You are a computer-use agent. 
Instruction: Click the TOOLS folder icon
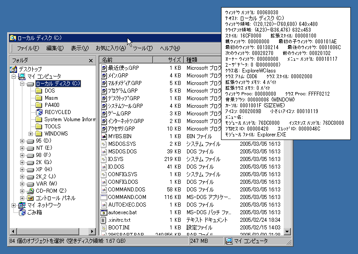39,127
